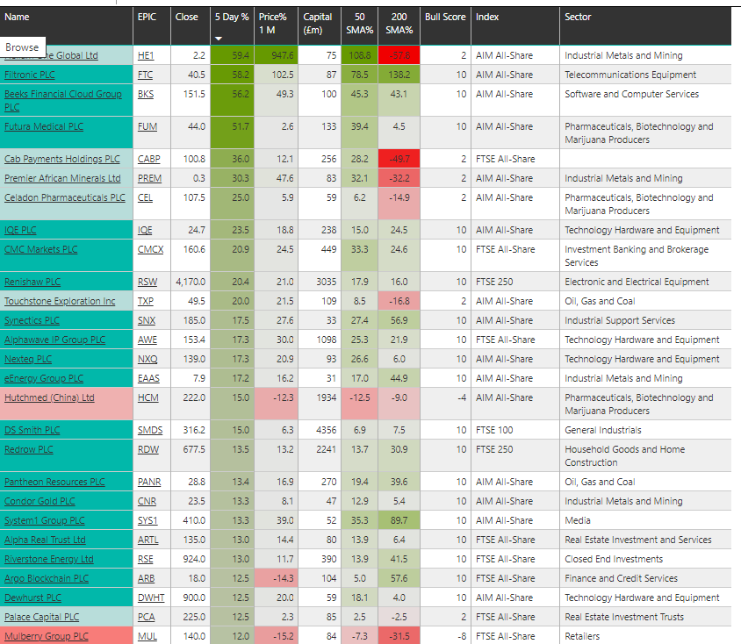Select the FTSE 100 index cell
Viewport: 741px width, 644px height.
tap(515, 430)
